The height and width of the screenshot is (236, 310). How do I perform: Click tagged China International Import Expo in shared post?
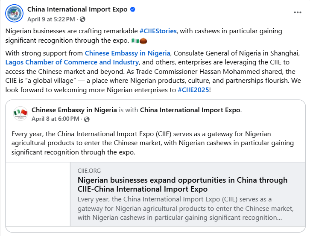pos(190,110)
